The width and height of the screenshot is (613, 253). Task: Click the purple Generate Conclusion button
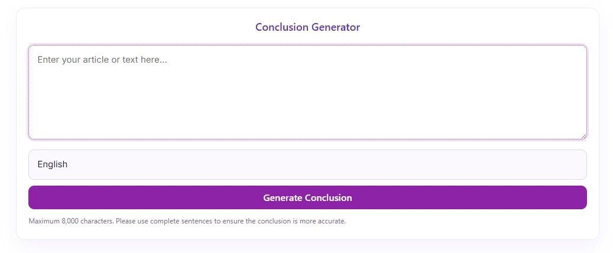[x=307, y=197]
